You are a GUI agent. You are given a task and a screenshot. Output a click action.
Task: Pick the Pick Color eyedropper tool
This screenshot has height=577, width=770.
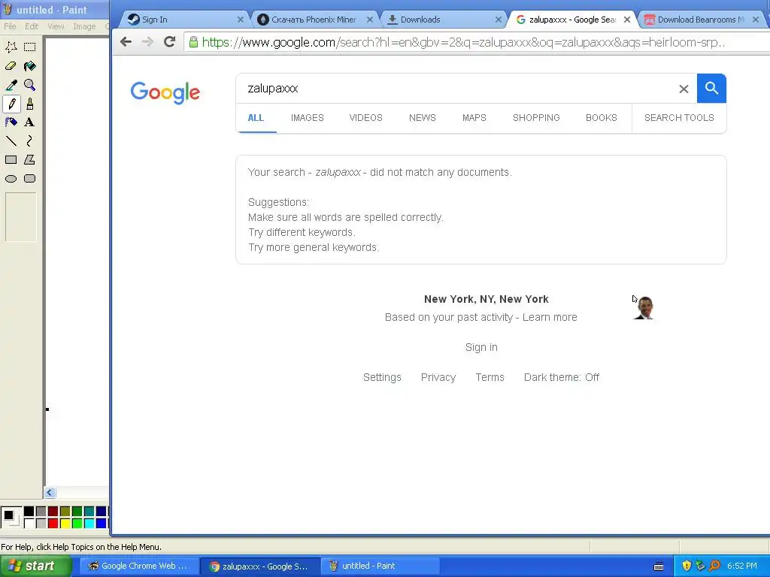tap(11, 85)
